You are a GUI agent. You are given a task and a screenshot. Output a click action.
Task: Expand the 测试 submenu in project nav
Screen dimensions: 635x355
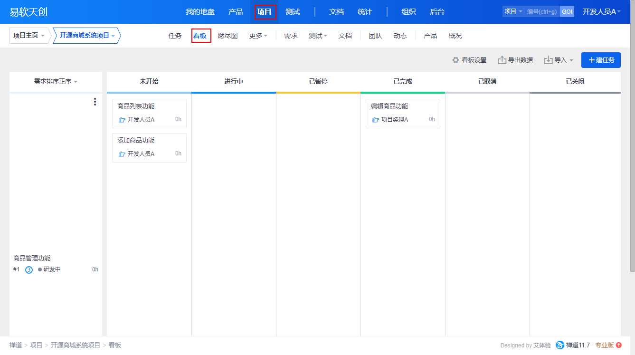318,36
